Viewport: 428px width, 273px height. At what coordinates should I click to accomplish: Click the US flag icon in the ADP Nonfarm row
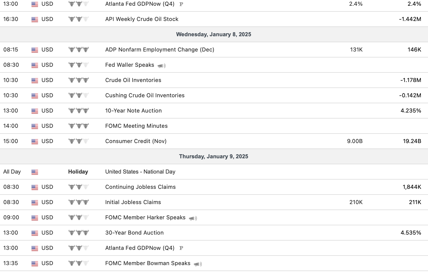click(35, 50)
